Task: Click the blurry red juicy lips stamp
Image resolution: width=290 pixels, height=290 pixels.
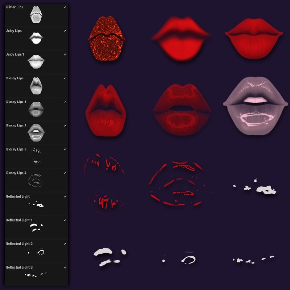Action: [181, 39]
